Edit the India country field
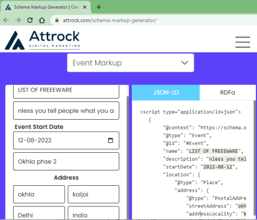Screen dimensions: 257x220 tap(94, 213)
